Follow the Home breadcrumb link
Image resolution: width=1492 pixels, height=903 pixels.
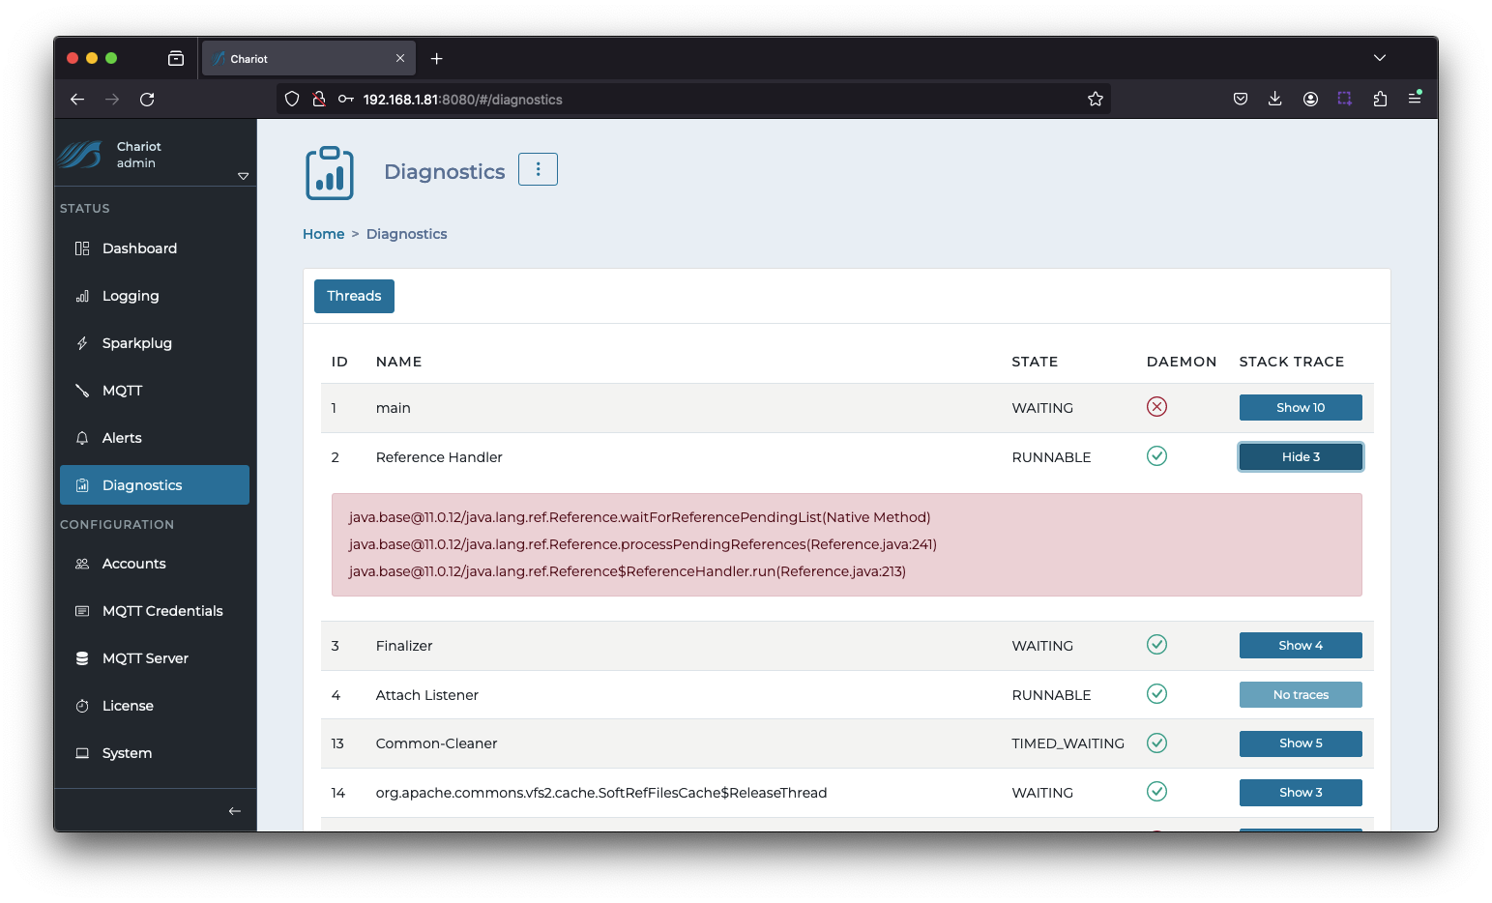(x=323, y=234)
